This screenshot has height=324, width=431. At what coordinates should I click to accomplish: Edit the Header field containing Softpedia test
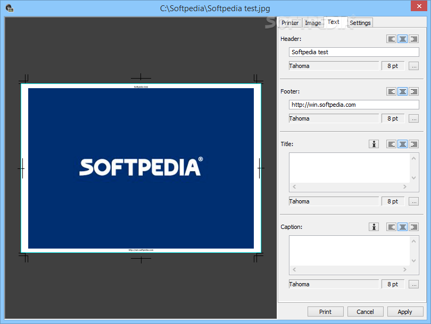354,52
